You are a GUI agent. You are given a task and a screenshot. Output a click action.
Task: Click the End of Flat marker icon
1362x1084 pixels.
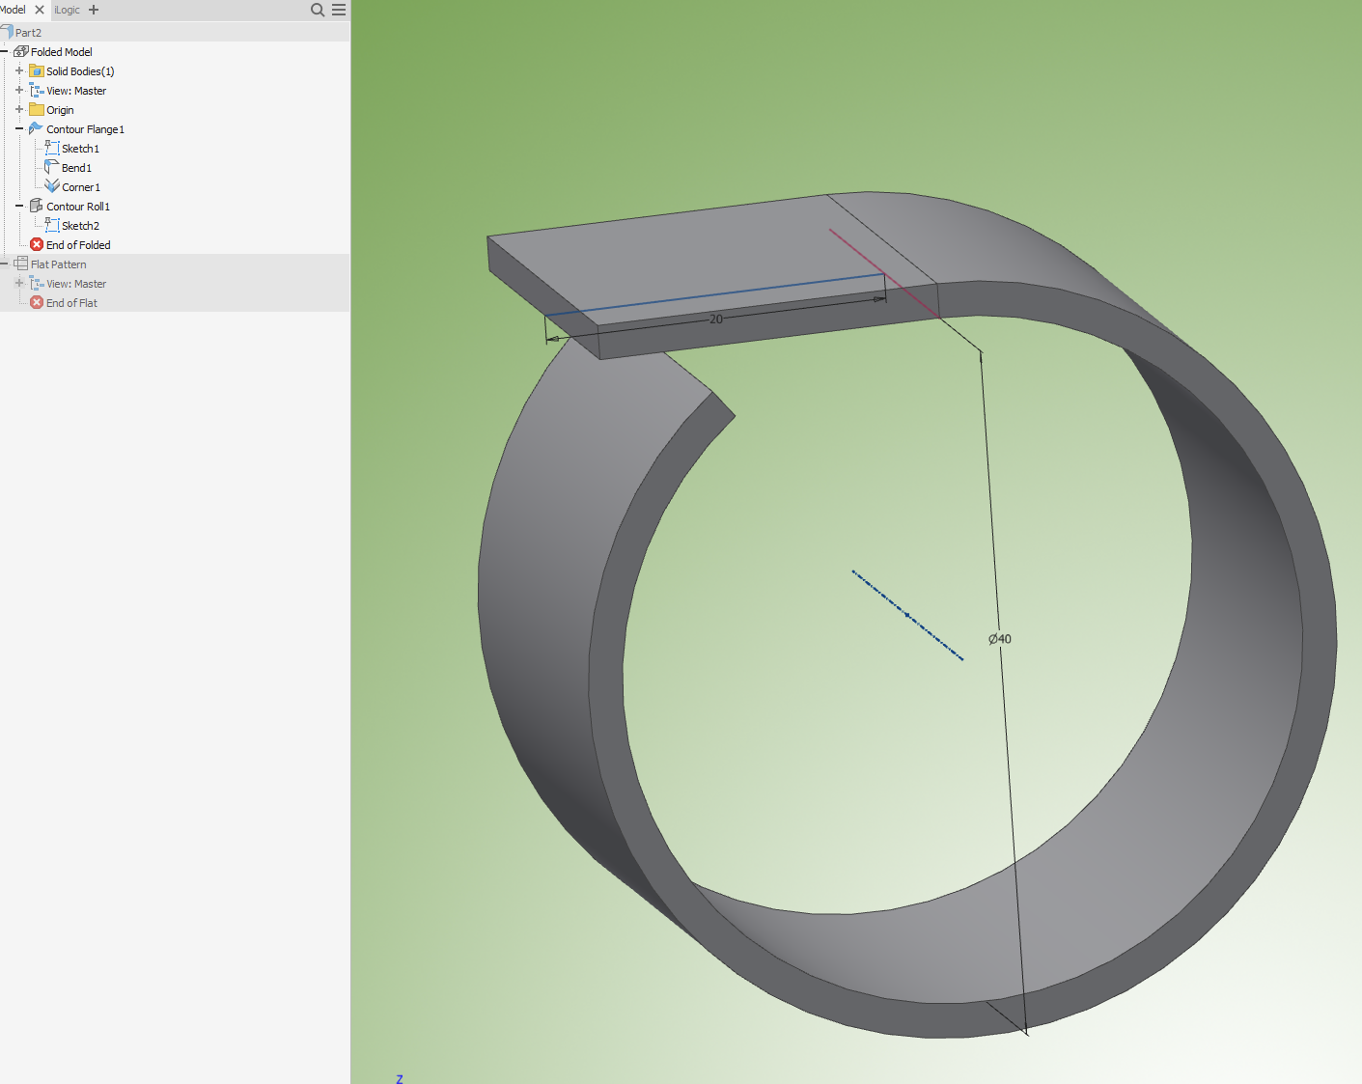click(x=36, y=302)
